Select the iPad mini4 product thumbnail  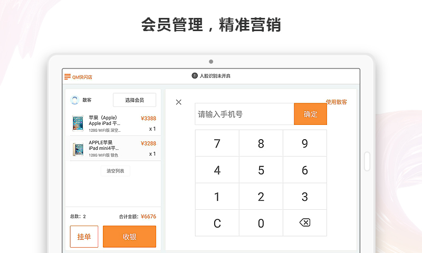(x=78, y=149)
